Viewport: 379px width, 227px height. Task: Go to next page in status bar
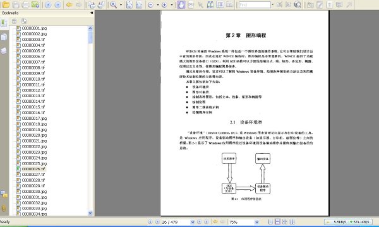coord(199,222)
